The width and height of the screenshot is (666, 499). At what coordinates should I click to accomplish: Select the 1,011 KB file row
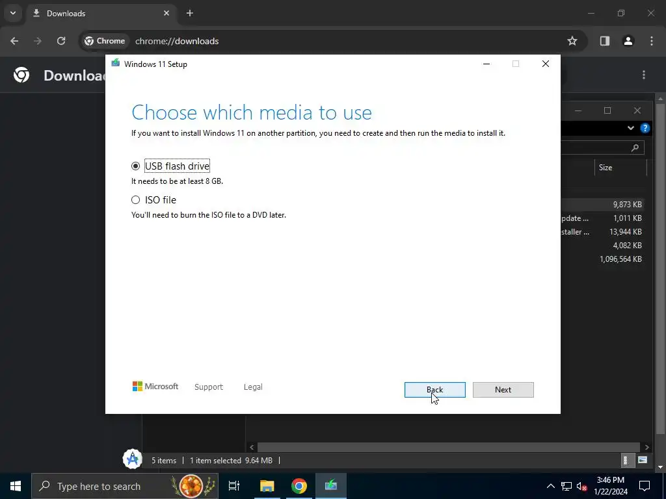[x=602, y=218]
